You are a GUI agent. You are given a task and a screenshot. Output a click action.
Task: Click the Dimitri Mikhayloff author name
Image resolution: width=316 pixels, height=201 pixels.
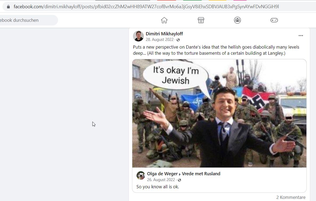164,34
